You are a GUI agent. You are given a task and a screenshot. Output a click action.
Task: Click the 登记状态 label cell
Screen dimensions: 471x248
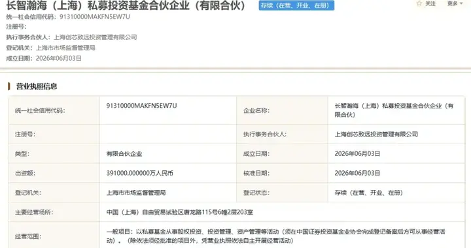[x=283, y=193]
